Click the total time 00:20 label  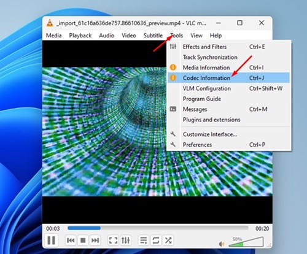point(262,228)
